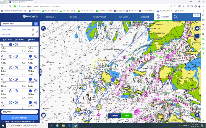Click the browser back arrow
Screen dimensions: 206x128
pyautogui.click(x=2, y=6)
